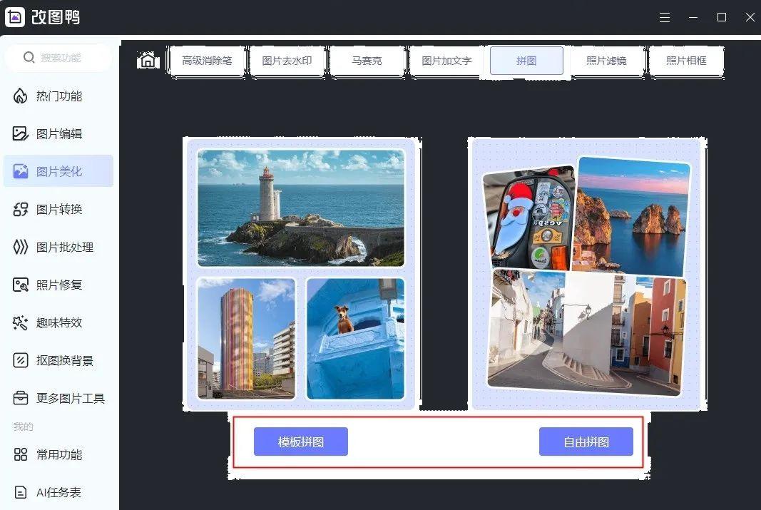Click the home icon in toolbar
This screenshot has height=510, width=761.
point(147,61)
